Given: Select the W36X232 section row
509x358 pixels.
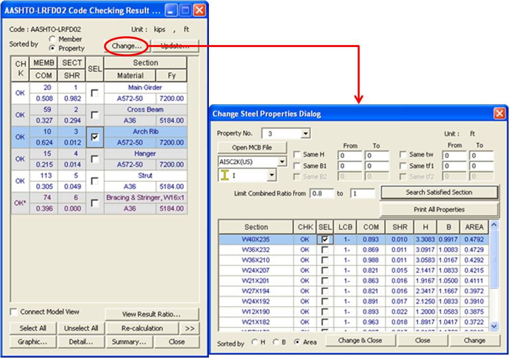Looking at the screenshot, I should point(256,250).
